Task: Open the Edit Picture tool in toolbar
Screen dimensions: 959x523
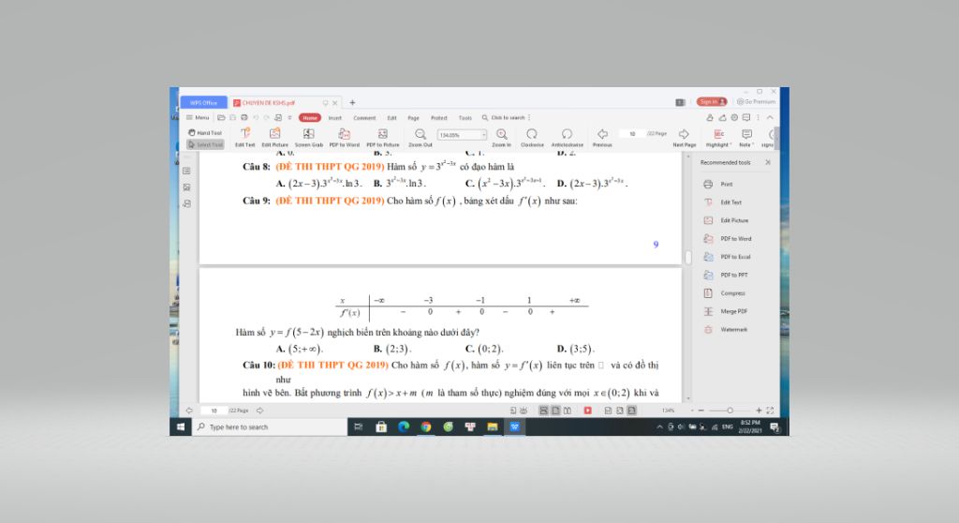Action: pyautogui.click(x=274, y=138)
